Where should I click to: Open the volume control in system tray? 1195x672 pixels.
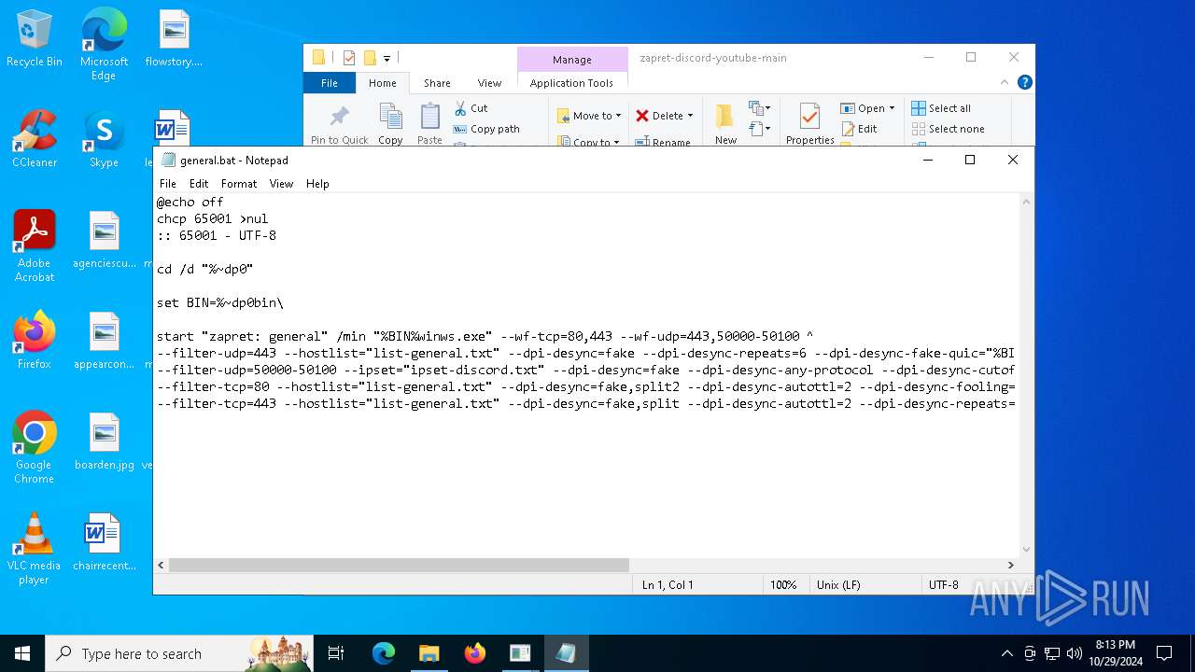pos(1075,653)
